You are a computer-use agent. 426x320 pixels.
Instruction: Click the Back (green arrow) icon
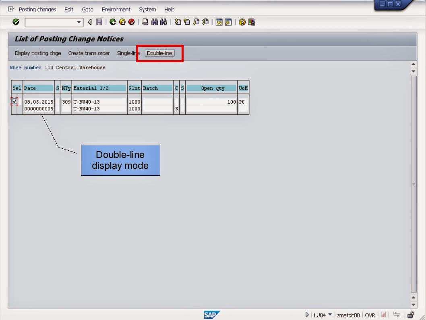(x=113, y=22)
